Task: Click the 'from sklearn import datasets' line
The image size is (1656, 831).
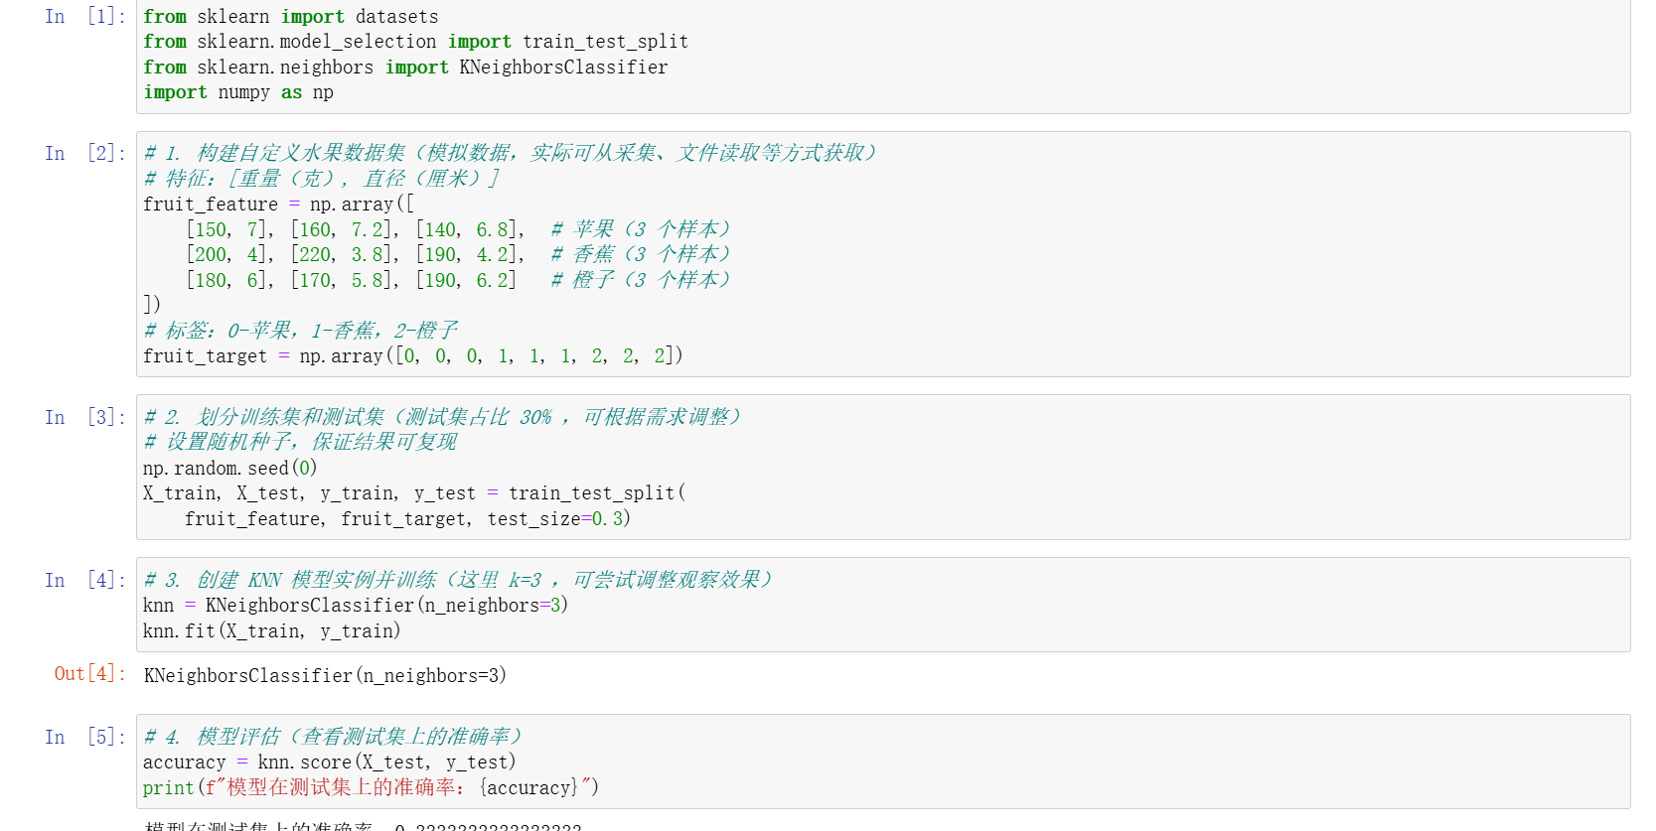Action: pyautogui.click(x=290, y=17)
